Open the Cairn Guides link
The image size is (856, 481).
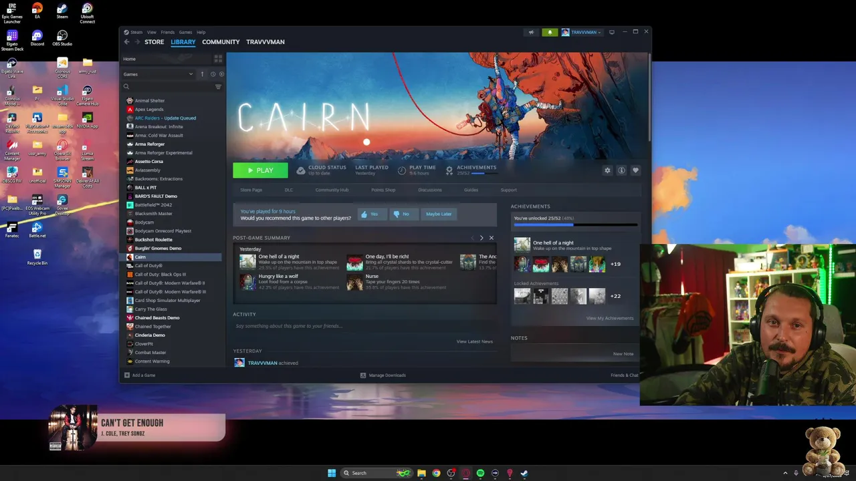click(x=471, y=190)
